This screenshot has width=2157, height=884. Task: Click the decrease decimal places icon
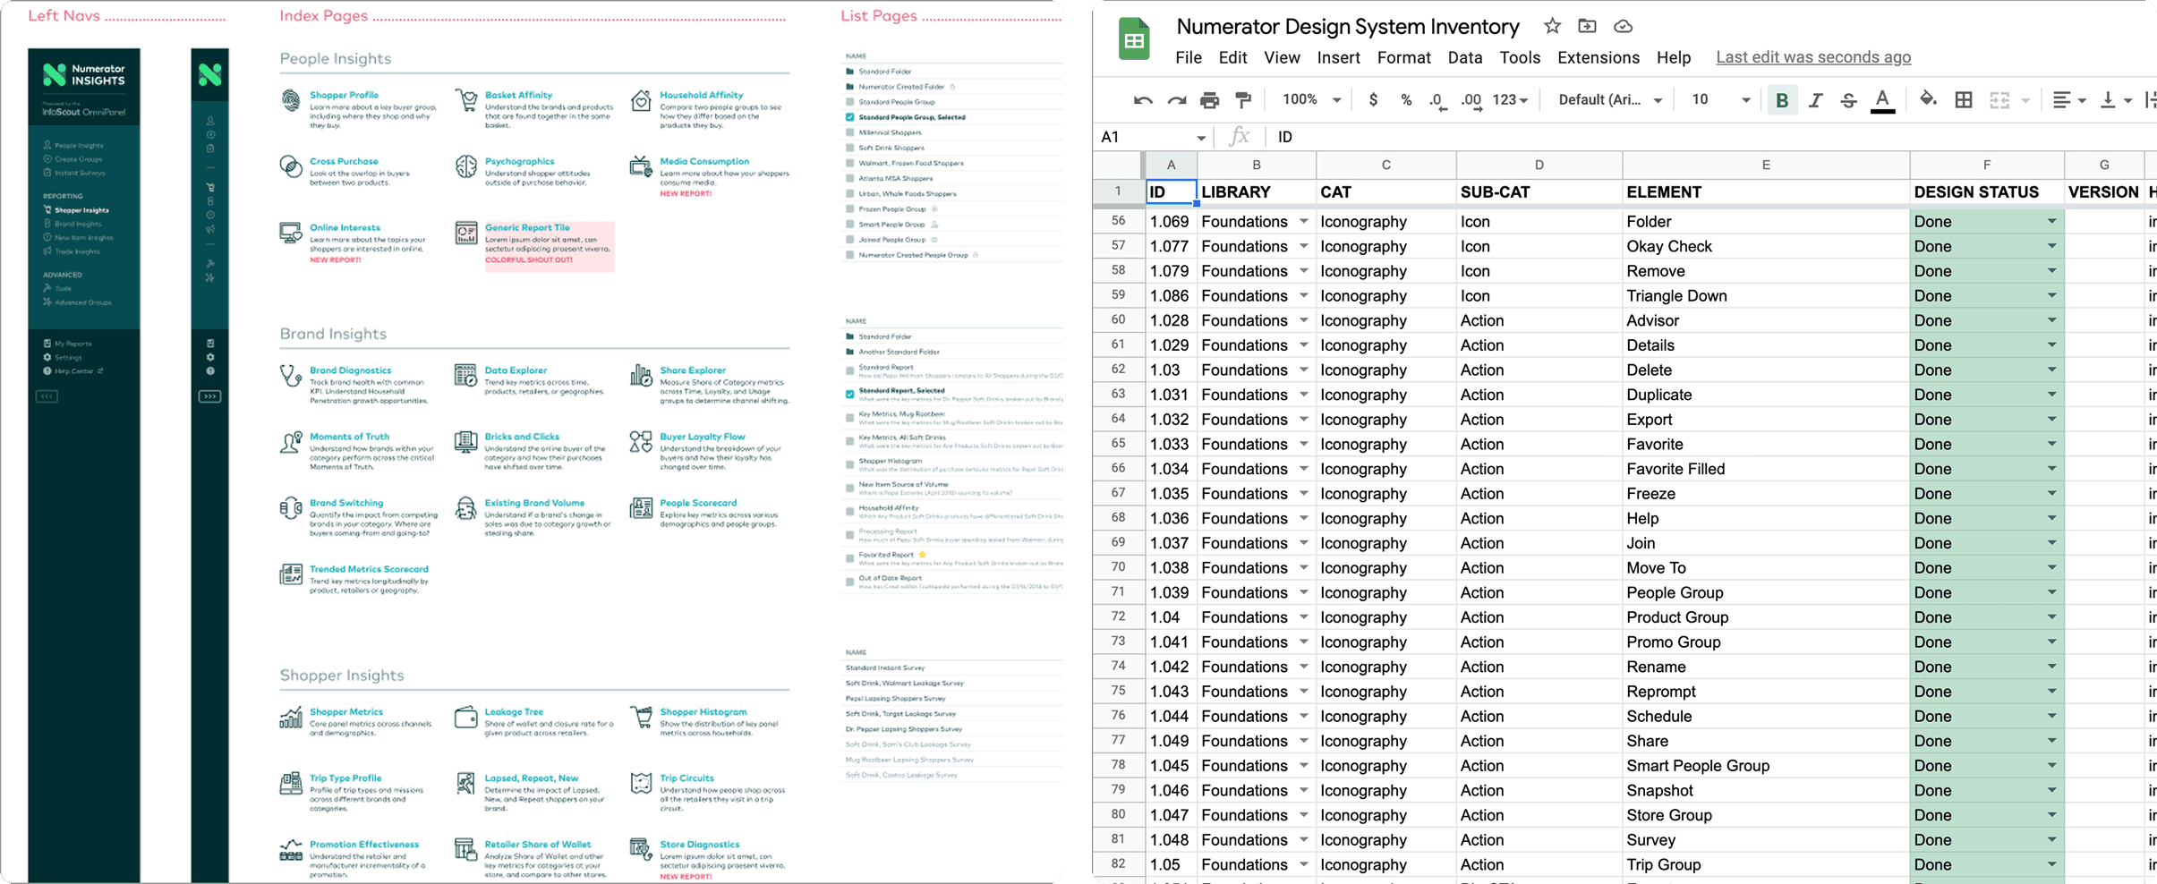click(x=1437, y=100)
